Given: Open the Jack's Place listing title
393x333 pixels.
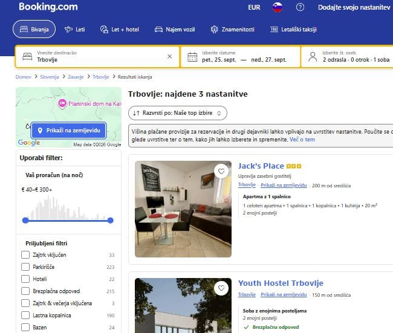Looking at the screenshot, I should (x=261, y=166).
